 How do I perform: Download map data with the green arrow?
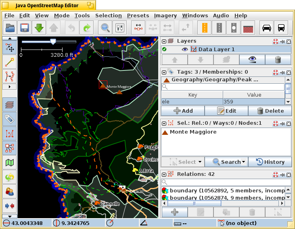click(39, 28)
